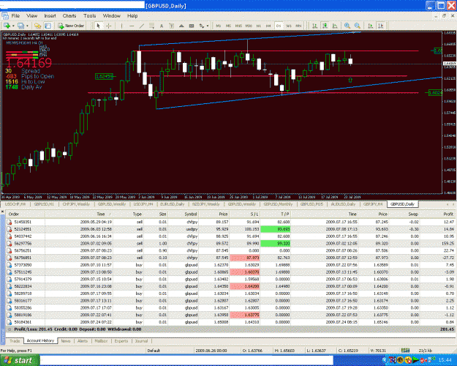Image resolution: width=457 pixels, height=366 pixels.
Task: Open the Profiles toolbar icon
Action: [21, 26]
